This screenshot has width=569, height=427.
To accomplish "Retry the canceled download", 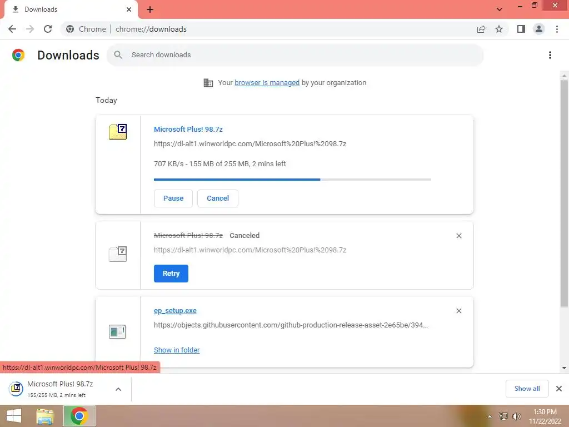I will click(x=171, y=274).
